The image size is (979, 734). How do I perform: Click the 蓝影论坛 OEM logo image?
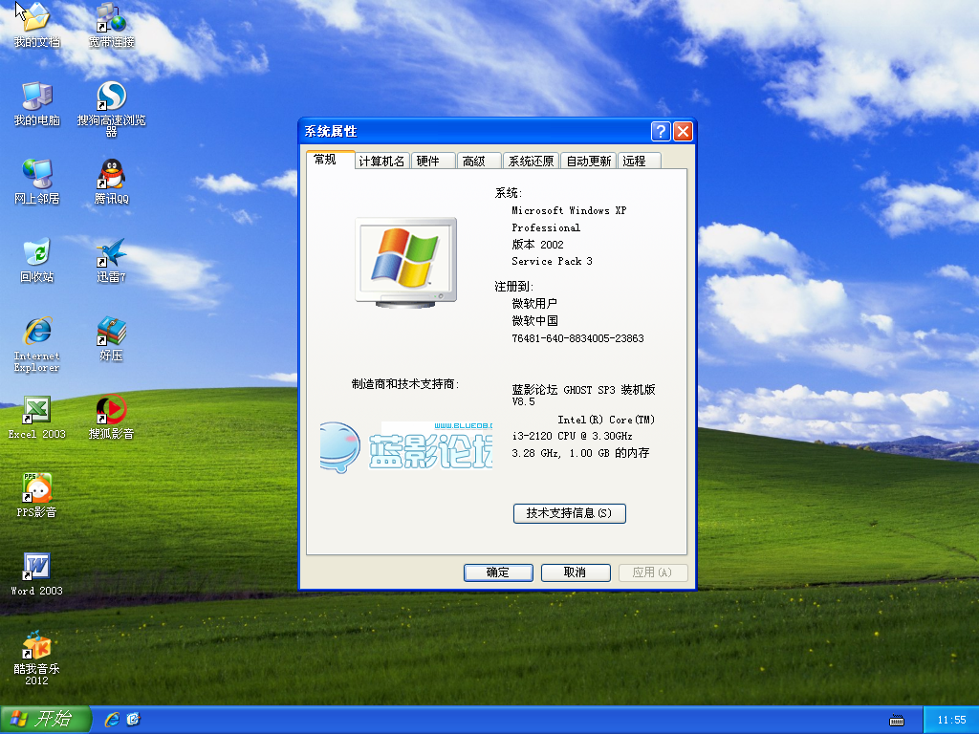pyautogui.click(x=405, y=447)
